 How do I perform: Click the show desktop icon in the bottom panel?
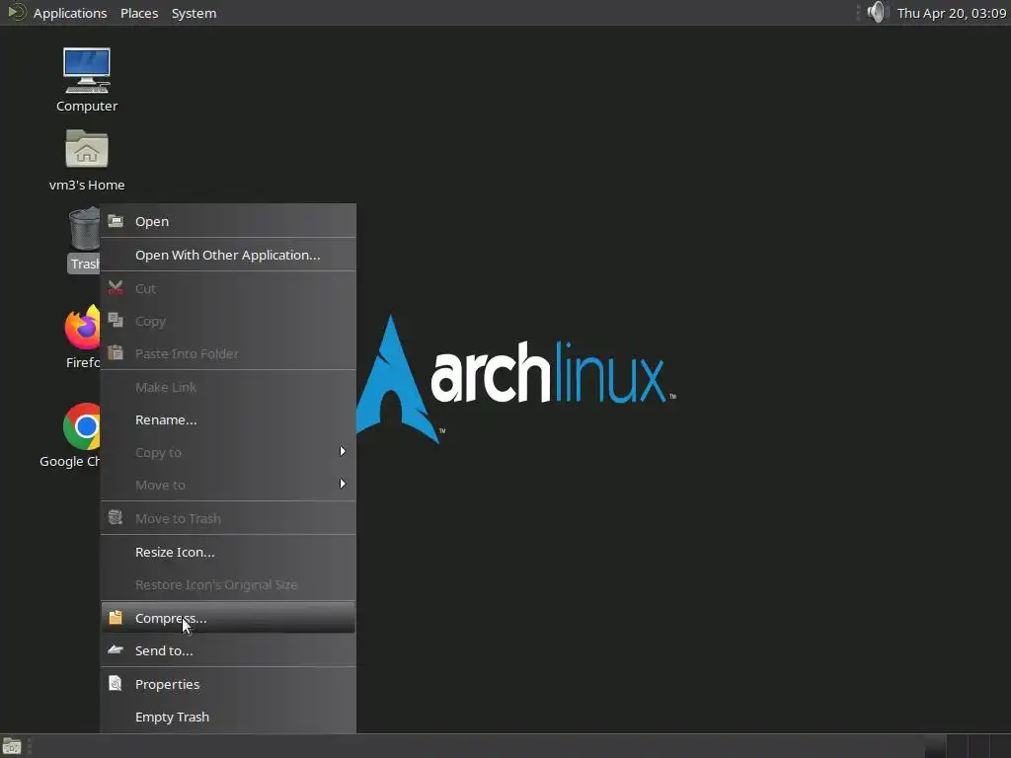12,746
